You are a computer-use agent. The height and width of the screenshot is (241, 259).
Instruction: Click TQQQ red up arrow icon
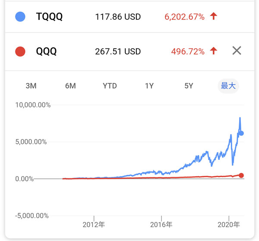[213, 17]
